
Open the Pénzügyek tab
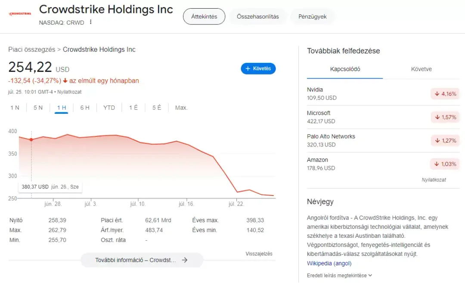[312, 17]
